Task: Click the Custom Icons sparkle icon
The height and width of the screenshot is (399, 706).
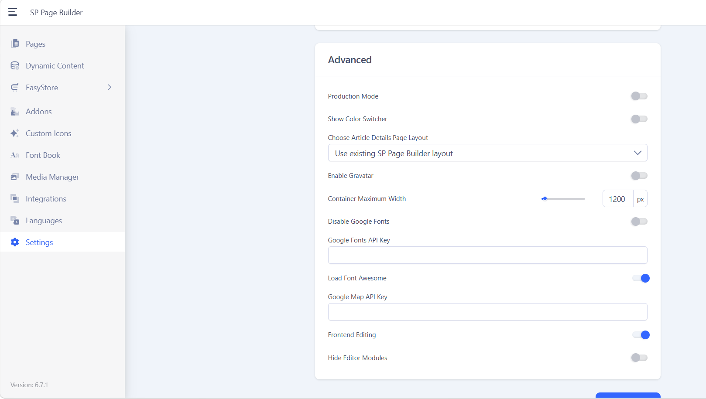Action: coord(15,133)
